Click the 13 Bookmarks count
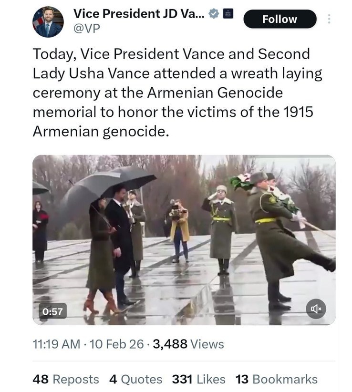The width and height of the screenshot is (352, 392). [276, 379]
